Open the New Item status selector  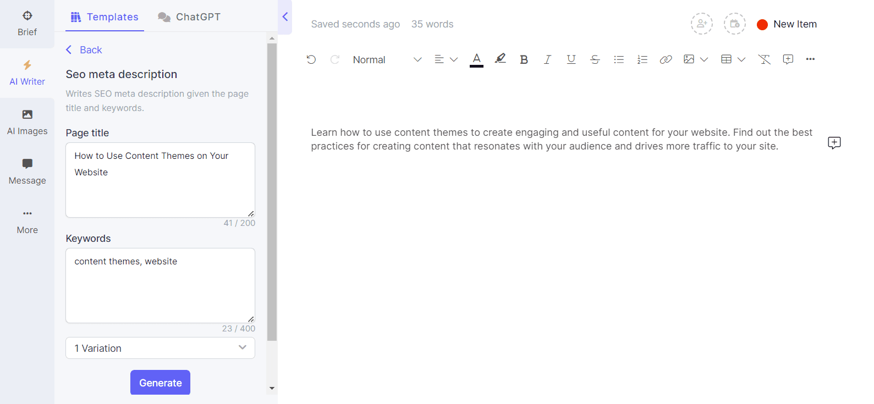(787, 24)
